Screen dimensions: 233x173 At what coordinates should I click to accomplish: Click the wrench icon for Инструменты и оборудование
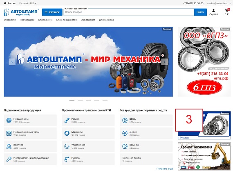pos(9,159)
